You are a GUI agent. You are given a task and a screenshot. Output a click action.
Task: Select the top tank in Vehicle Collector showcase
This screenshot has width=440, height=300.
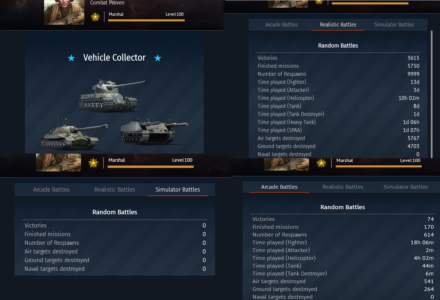tap(114, 95)
